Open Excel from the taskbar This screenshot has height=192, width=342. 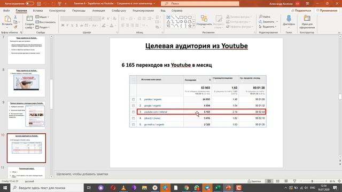click(x=217, y=188)
